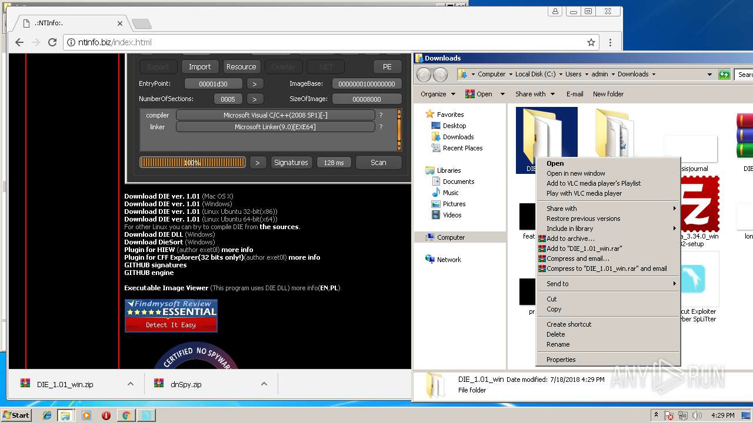Click arrow next to NumberOfSections value
The width and height of the screenshot is (753, 423).
click(x=254, y=99)
